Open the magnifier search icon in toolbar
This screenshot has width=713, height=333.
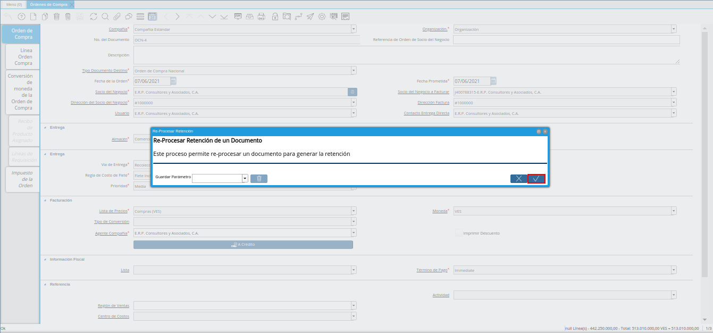(x=105, y=16)
